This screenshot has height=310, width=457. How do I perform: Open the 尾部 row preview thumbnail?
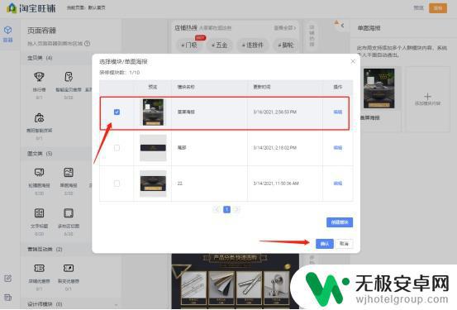153,148
